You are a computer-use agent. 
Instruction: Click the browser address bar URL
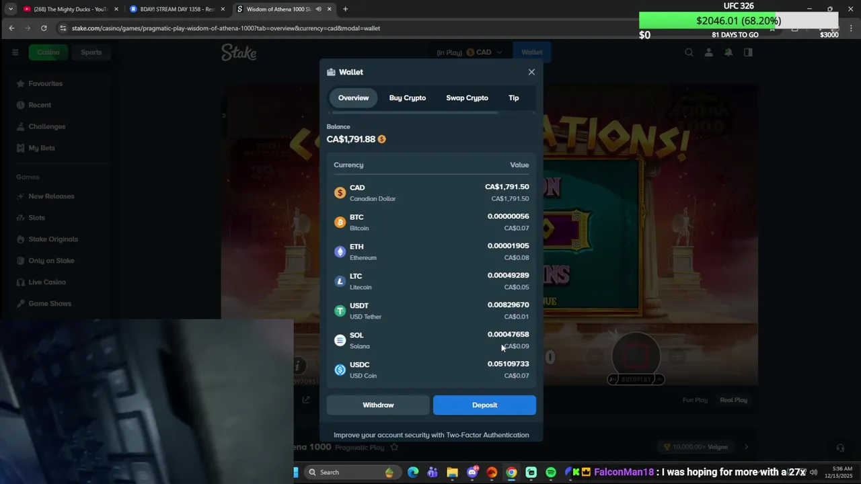click(226, 28)
